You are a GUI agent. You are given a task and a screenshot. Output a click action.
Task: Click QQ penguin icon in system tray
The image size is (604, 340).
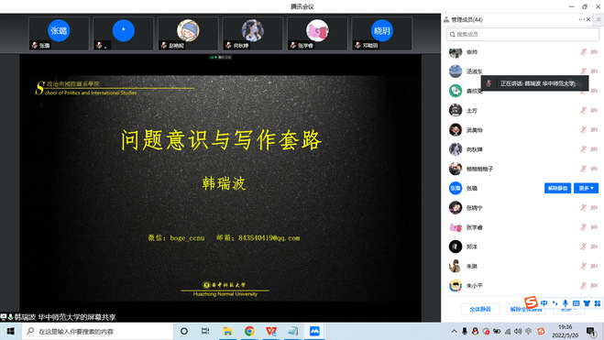[x=476, y=331]
